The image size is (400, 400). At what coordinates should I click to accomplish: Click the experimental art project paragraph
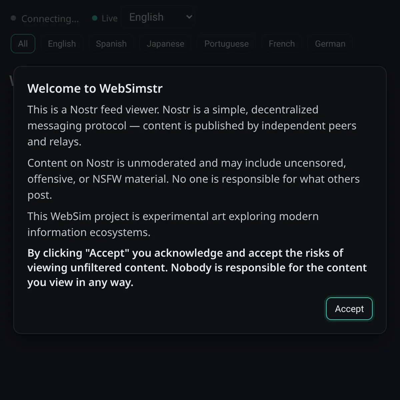pyautogui.click(x=173, y=224)
